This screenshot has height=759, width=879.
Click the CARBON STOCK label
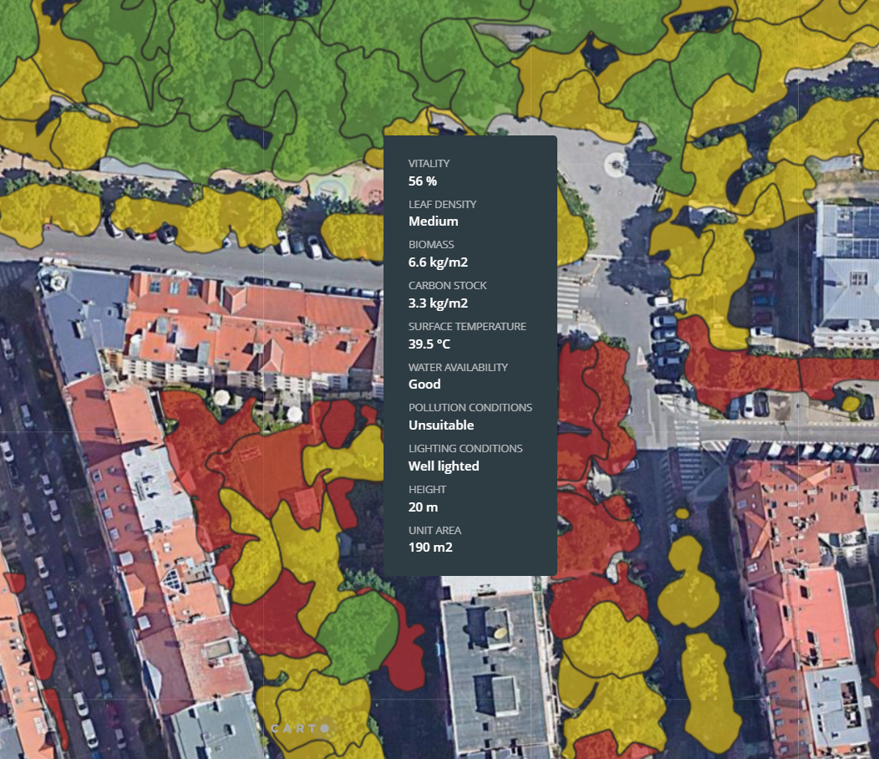point(447,286)
